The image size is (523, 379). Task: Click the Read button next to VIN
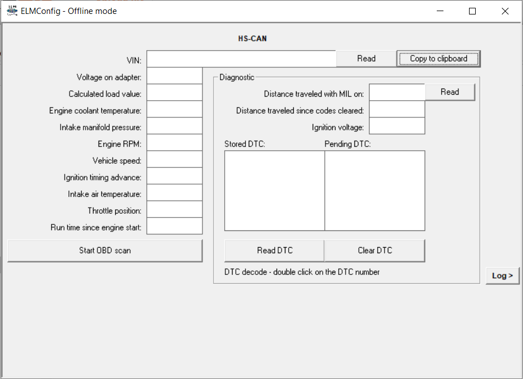366,59
